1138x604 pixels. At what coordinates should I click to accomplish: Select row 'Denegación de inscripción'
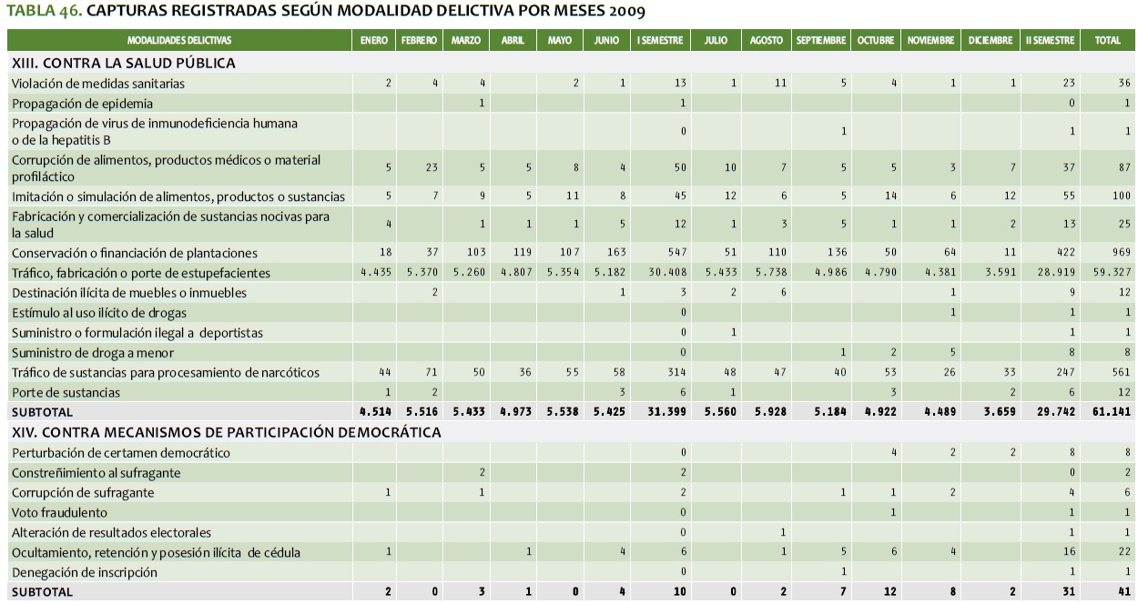click(571, 572)
